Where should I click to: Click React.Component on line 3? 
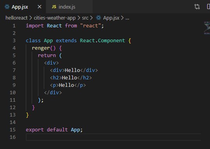[102, 41]
